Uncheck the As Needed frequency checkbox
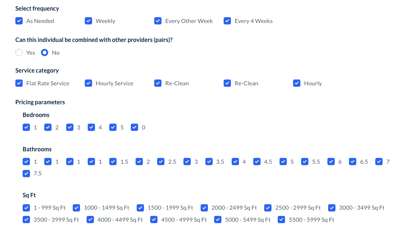Screen dimensions: 410x233 pyautogui.click(x=19, y=21)
